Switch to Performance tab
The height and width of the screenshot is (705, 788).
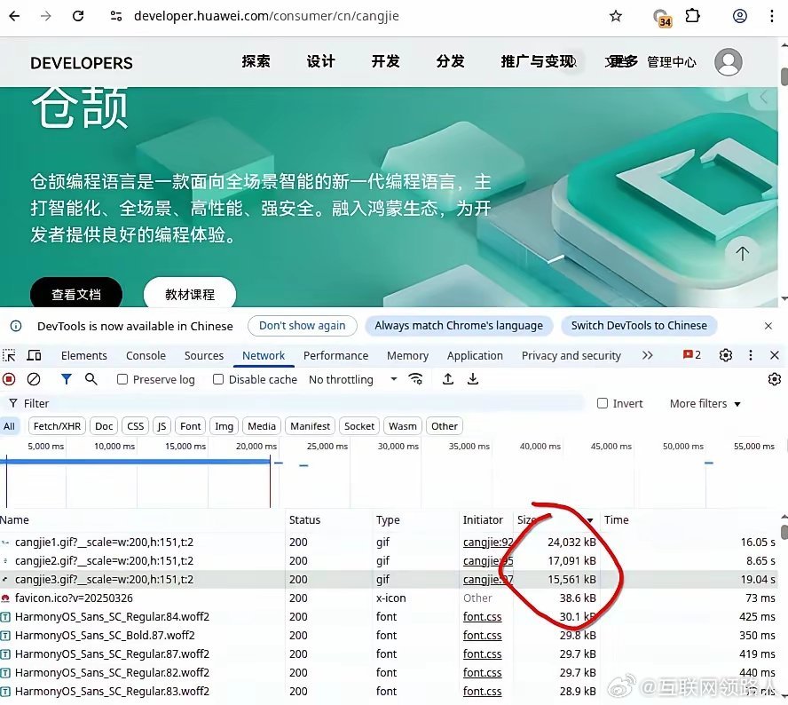point(335,355)
